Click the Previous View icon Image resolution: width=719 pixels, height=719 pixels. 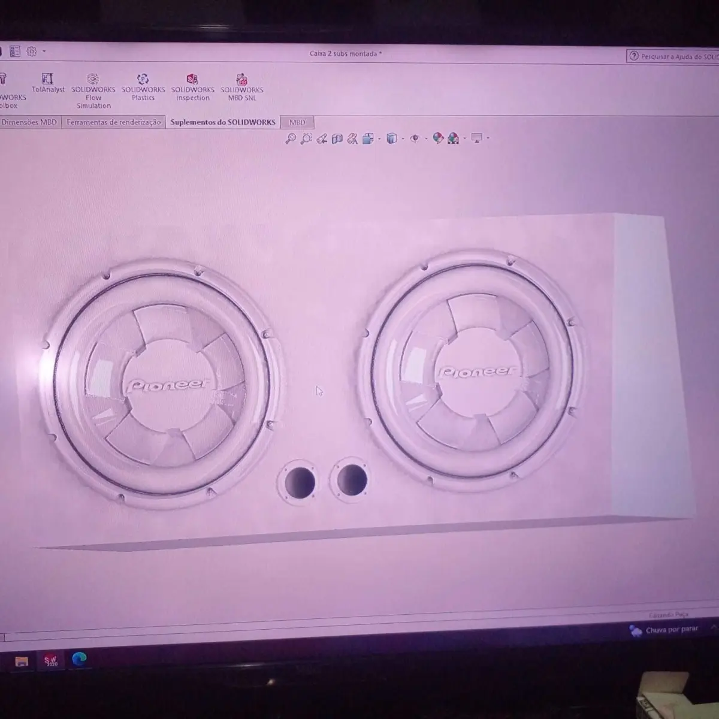tap(322, 138)
